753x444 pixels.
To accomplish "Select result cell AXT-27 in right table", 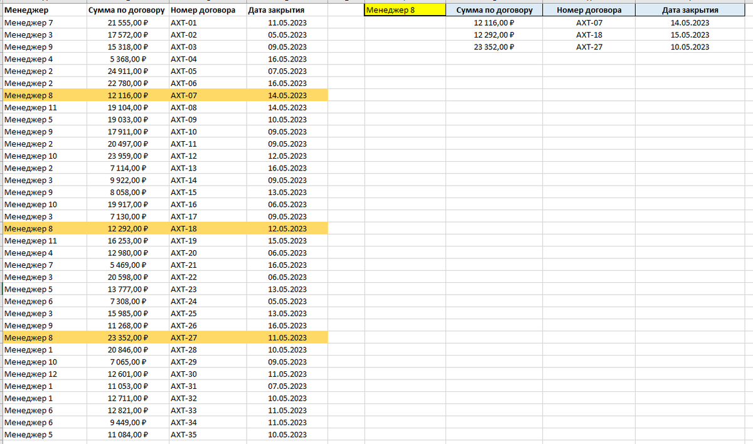I will pyautogui.click(x=589, y=47).
